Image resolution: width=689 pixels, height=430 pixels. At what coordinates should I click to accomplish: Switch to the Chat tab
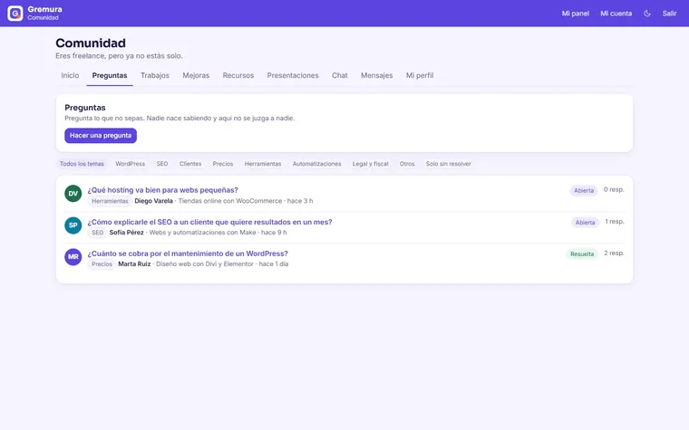coord(340,75)
